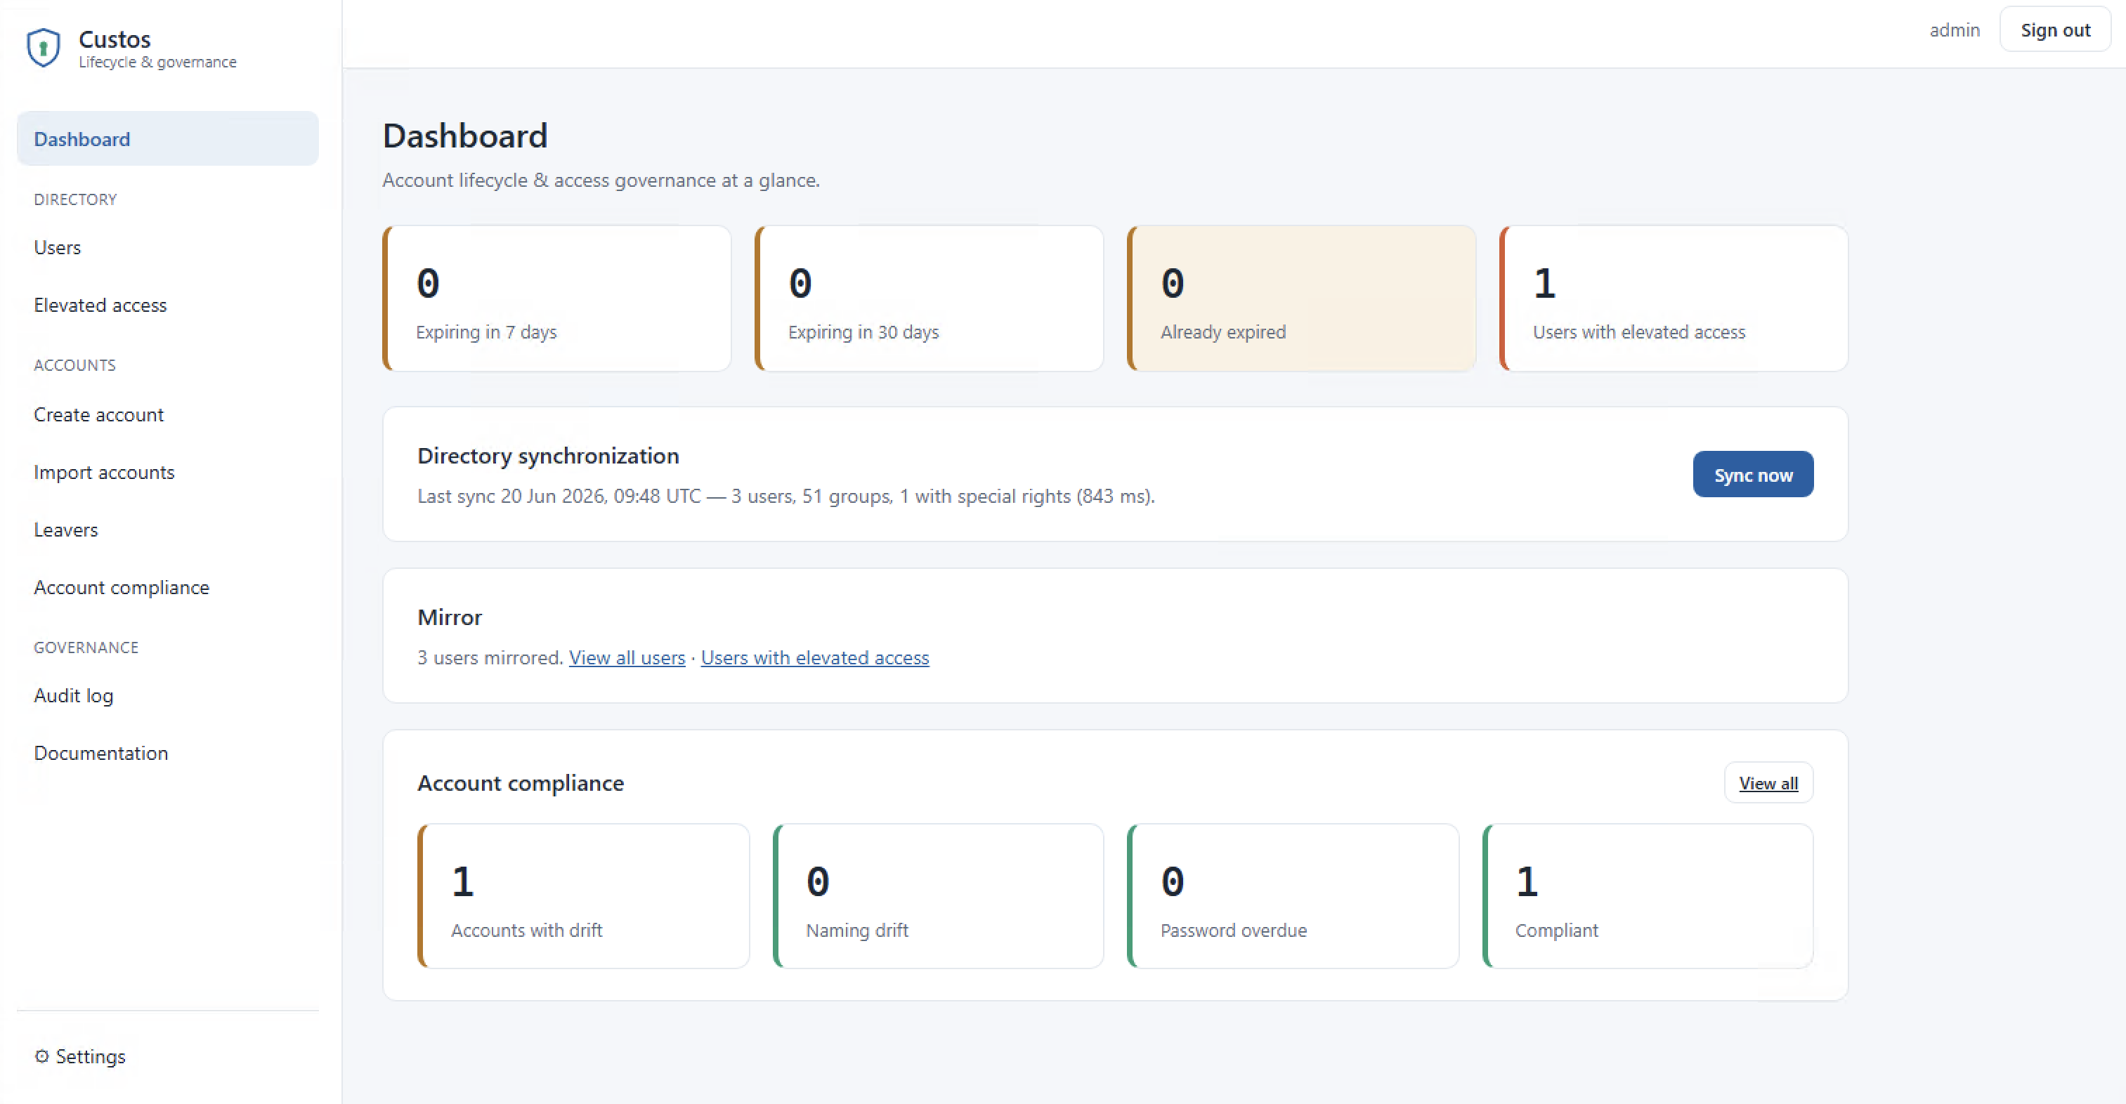Click View all in Account compliance panel
Screen dimensions: 2126x1104
(x=1768, y=783)
